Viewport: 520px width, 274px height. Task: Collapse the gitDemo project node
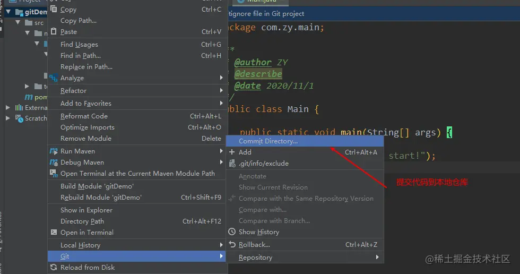[x=8, y=12]
